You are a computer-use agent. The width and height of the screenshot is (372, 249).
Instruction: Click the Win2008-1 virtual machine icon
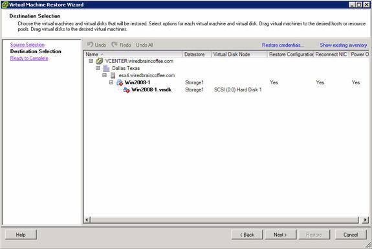(120, 82)
